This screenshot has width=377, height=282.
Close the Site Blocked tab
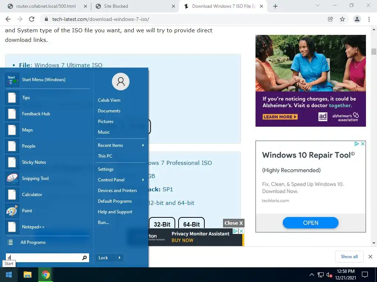click(173, 6)
